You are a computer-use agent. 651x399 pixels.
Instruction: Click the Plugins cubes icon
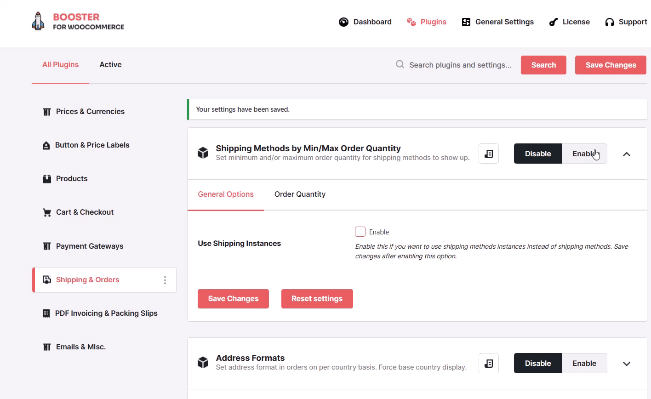[411, 22]
